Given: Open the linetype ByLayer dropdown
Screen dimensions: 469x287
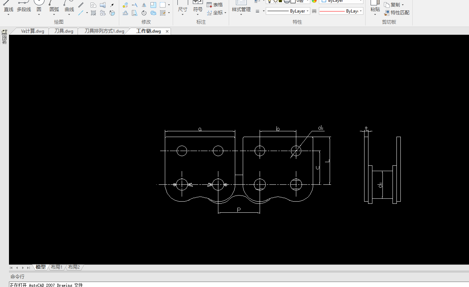Looking at the screenshot, I should click(x=288, y=11).
